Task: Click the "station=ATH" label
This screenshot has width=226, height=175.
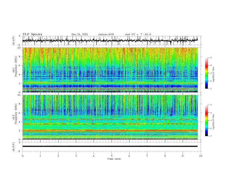Action: (106, 34)
